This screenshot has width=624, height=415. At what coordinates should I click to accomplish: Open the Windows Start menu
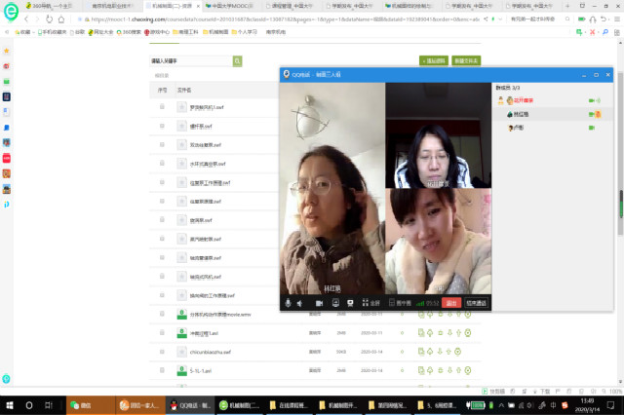(9, 404)
